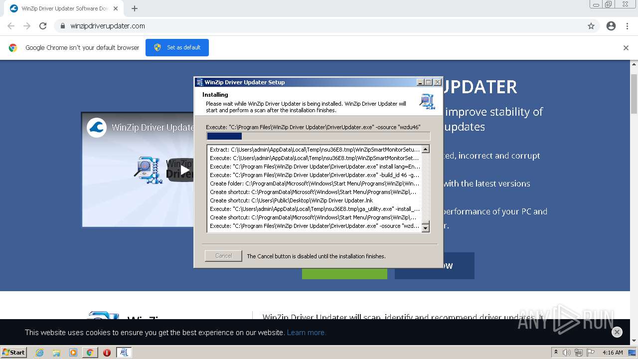638x359 pixels.
Task: Click the 4:16 AM taskbar clock
Action: [613, 353]
